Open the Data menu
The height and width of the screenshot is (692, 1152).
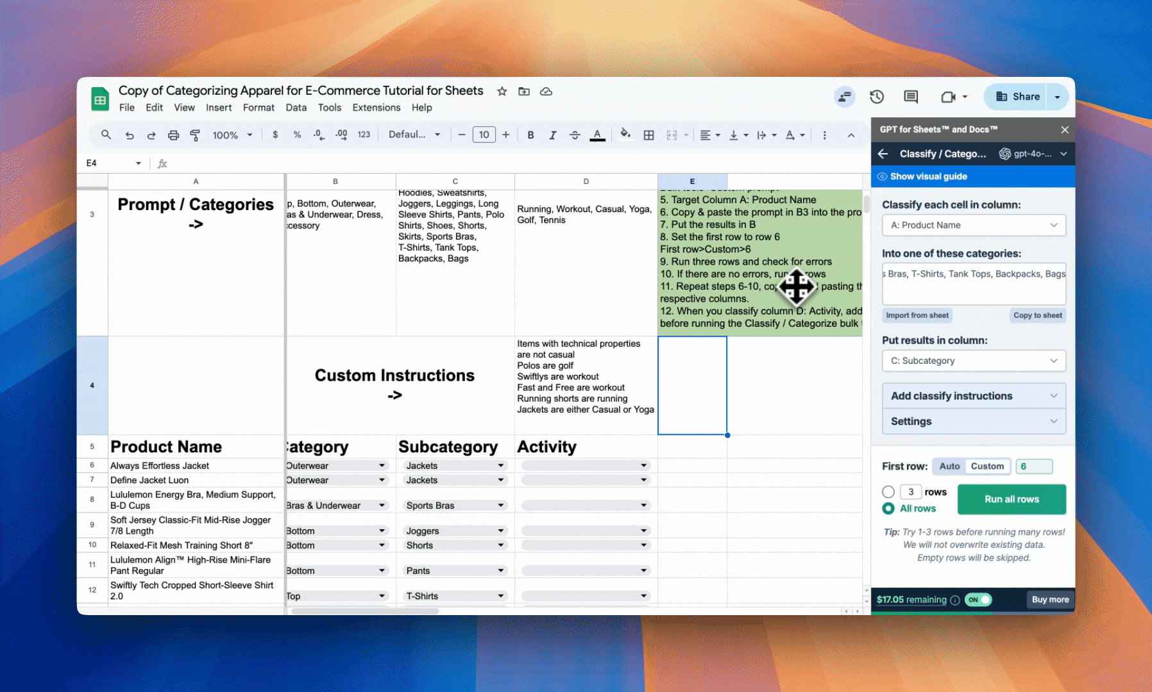pos(296,108)
